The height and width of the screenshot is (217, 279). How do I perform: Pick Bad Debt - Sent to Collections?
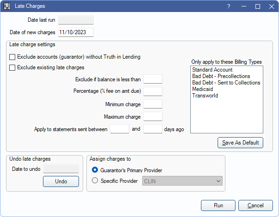pos(226,83)
